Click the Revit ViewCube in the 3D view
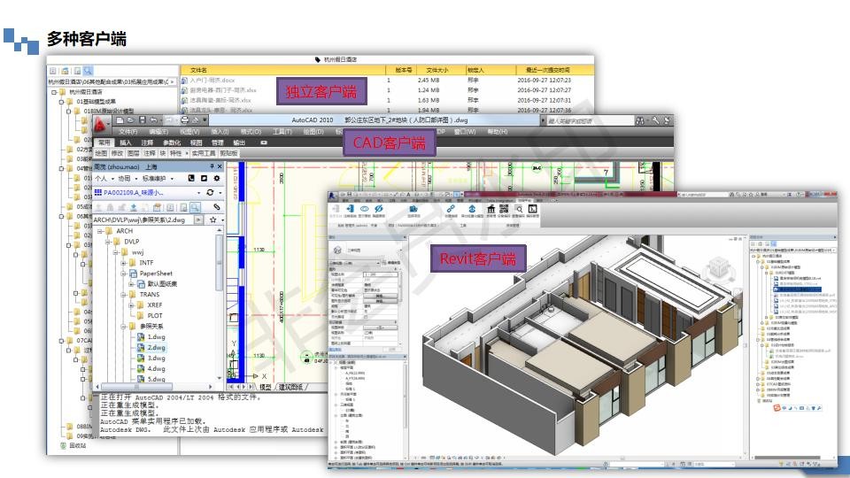The height and width of the screenshot is (478, 850). point(718,268)
